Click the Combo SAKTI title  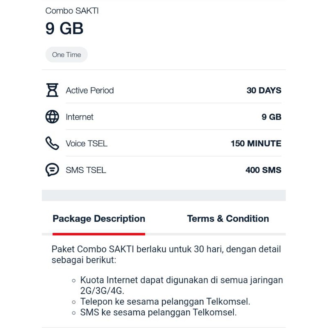pos(72,11)
